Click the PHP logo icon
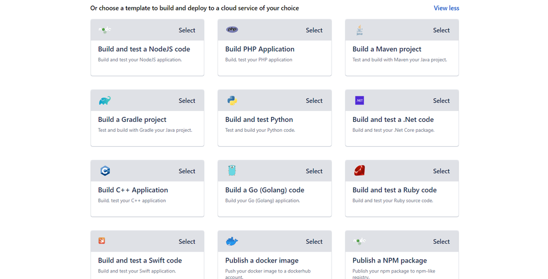This screenshot has height=279, width=548. point(232,29)
